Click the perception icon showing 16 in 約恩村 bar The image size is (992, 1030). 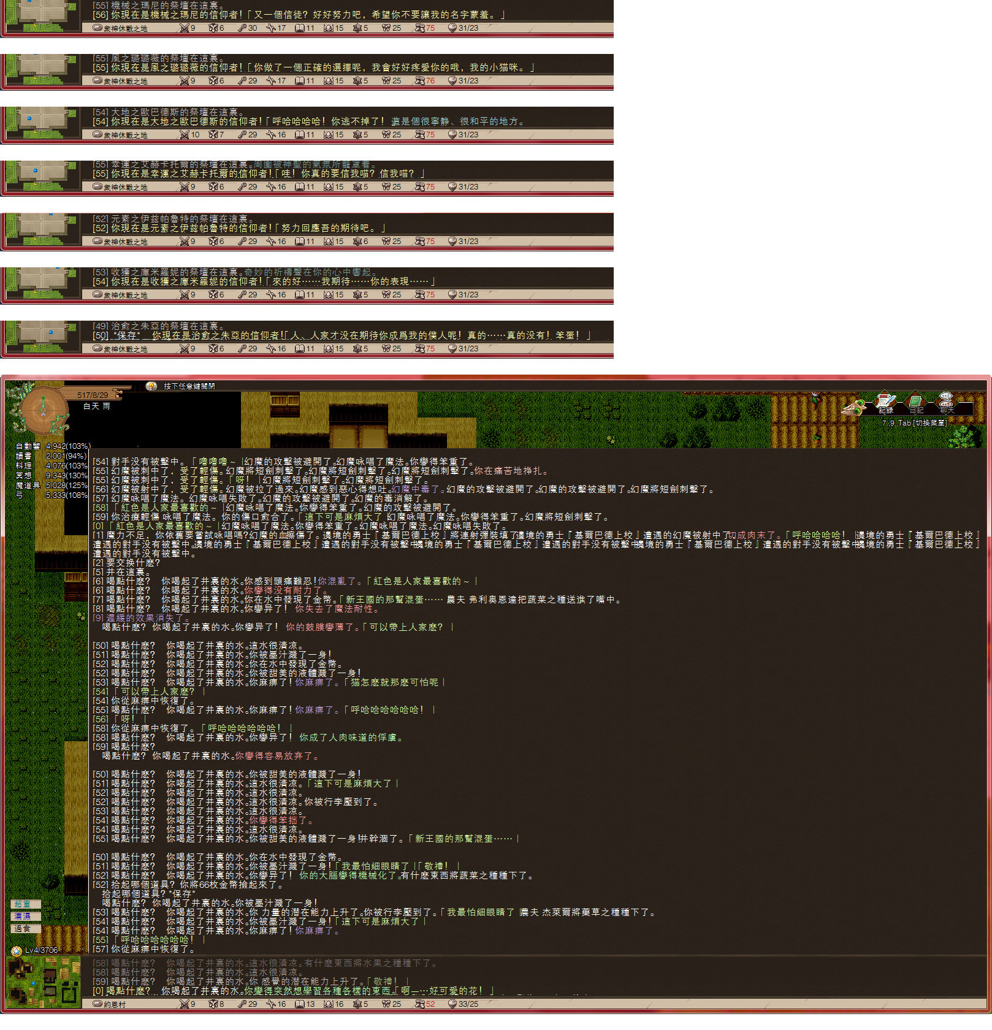point(270,1004)
